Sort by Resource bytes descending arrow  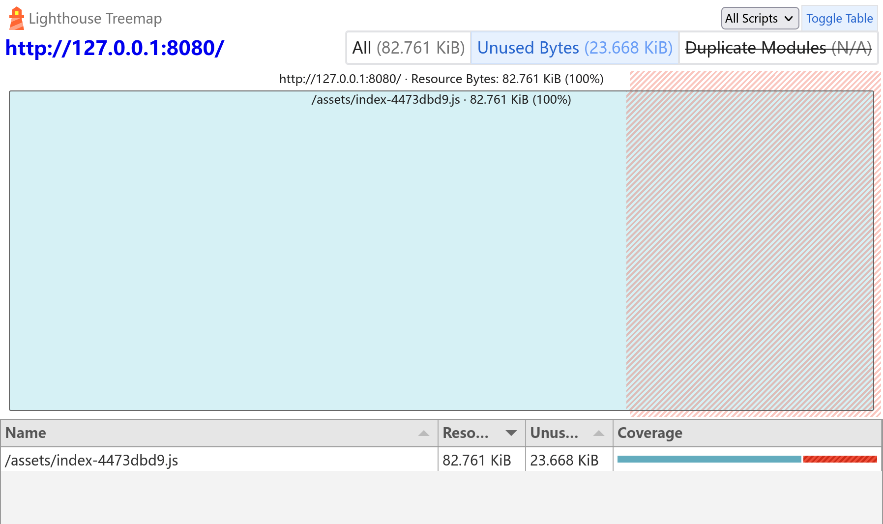click(x=511, y=433)
